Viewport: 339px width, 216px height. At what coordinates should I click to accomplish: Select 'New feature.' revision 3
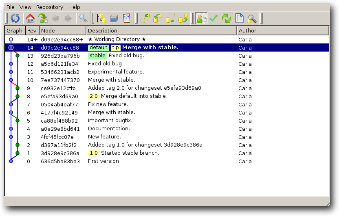click(x=167, y=137)
